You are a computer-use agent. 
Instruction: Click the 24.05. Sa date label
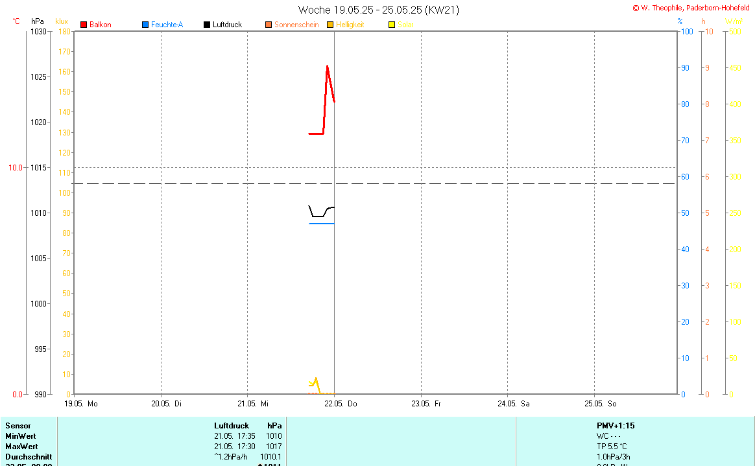tap(513, 404)
